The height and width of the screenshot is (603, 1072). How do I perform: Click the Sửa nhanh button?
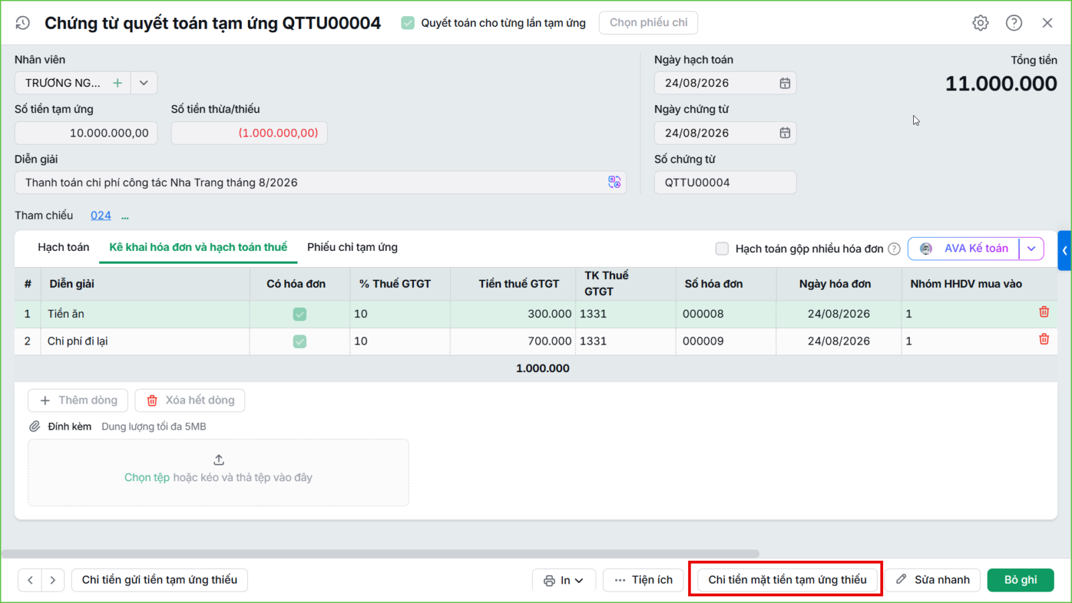click(x=933, y=580)
